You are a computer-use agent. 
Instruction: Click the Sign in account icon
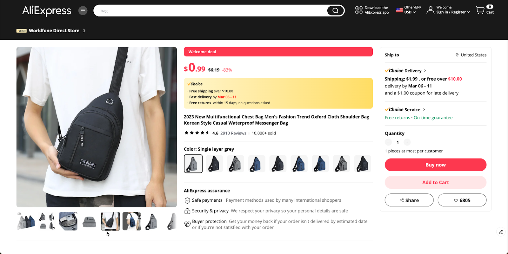pyautogui.click(x=430, y=10)
